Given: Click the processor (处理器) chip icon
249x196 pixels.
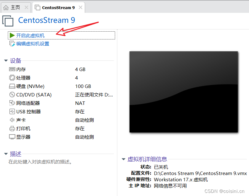Looking at the screenshot, I should point(12,78).
